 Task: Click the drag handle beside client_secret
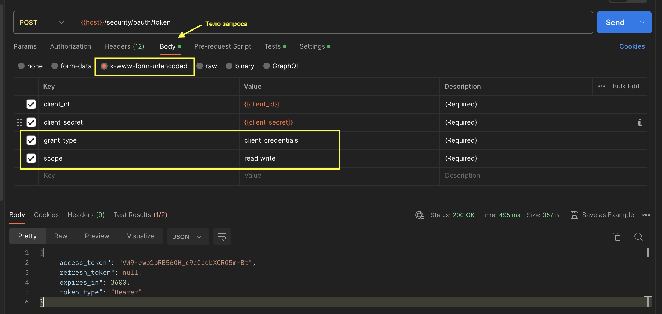click(20, 122)
